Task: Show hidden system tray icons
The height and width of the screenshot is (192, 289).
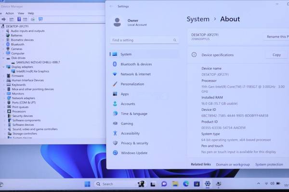Action: coord(258,183)
